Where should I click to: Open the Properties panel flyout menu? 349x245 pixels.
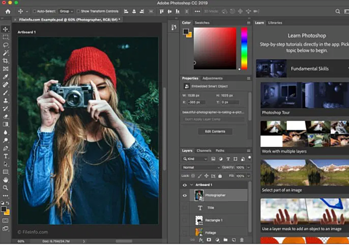click(249, 79)
